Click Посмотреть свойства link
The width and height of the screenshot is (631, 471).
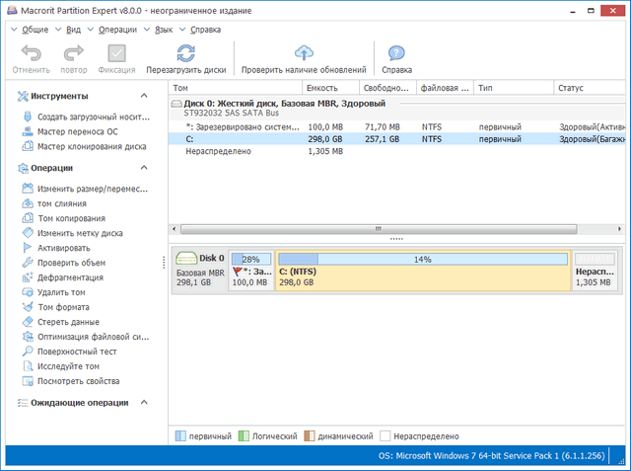tap(78, 381)
